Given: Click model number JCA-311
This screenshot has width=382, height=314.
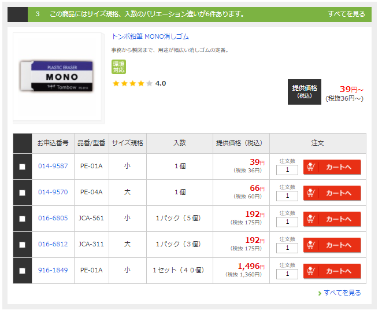Looking at the screenshot, I should [91, 244].
